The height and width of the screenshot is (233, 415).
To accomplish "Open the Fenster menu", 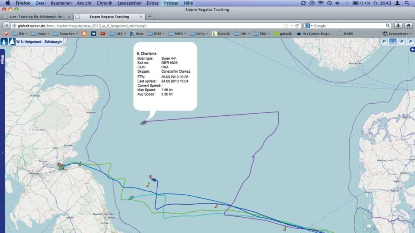I will [x=171, y=3].
